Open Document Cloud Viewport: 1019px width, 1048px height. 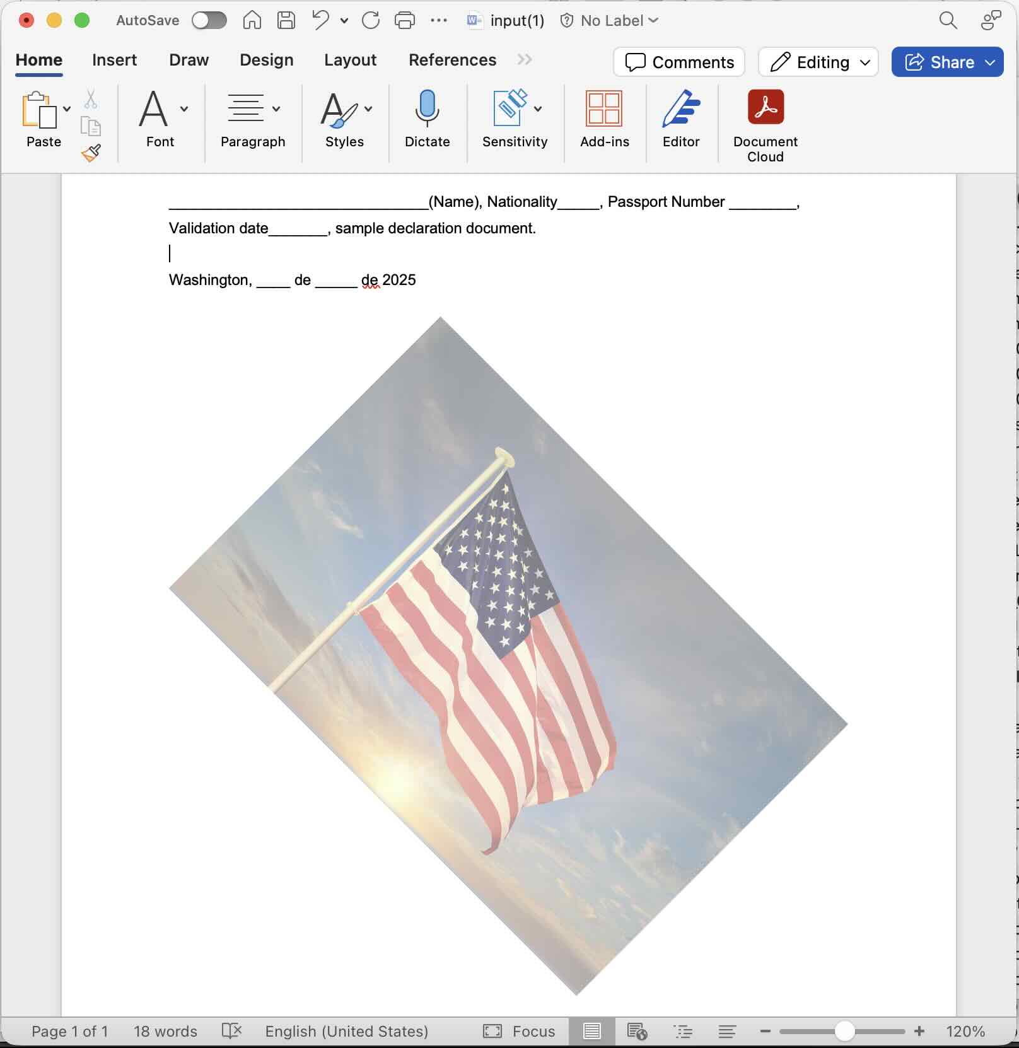pos(764,120)
